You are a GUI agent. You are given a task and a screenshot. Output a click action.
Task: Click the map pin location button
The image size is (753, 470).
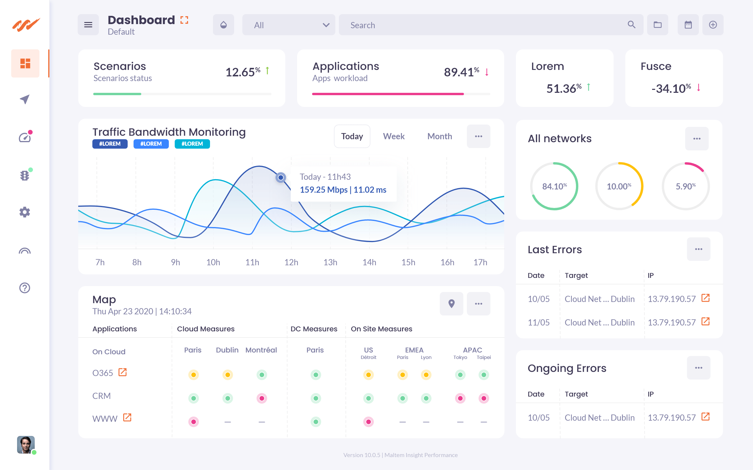click(x=451, y=303)
